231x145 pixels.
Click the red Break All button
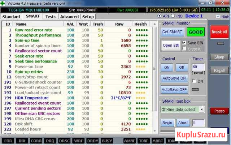(x=219, y=32)
